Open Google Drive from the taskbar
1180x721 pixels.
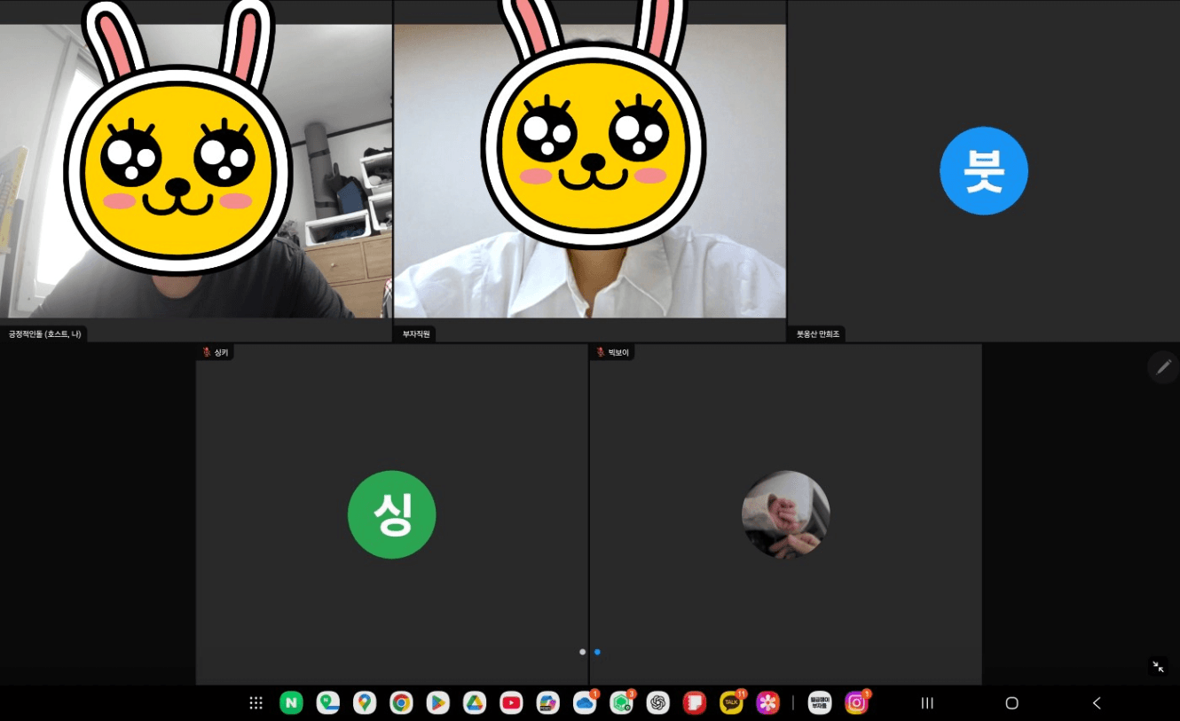475,703
